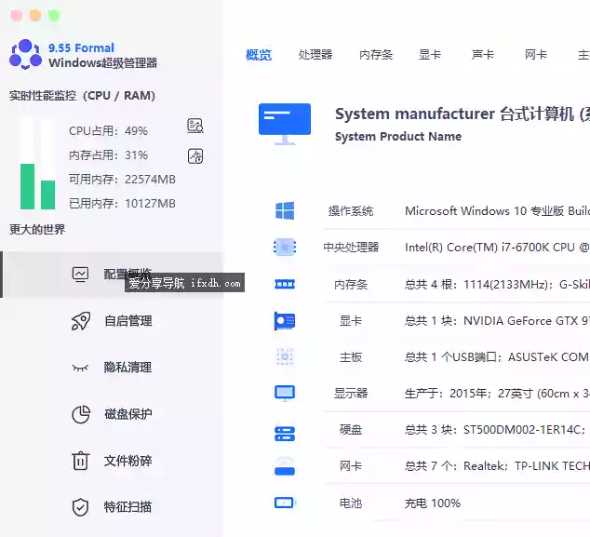Image resolution: width=590 pixels, height=537 pixels.
Task: Click the 操作系统 row label
Action: pyautogui.click(x=351, y=210)
